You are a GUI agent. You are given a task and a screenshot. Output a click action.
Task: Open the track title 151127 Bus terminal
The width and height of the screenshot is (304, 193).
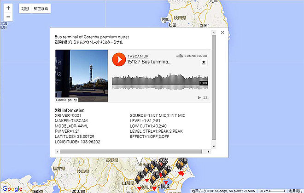coord(150,62)
